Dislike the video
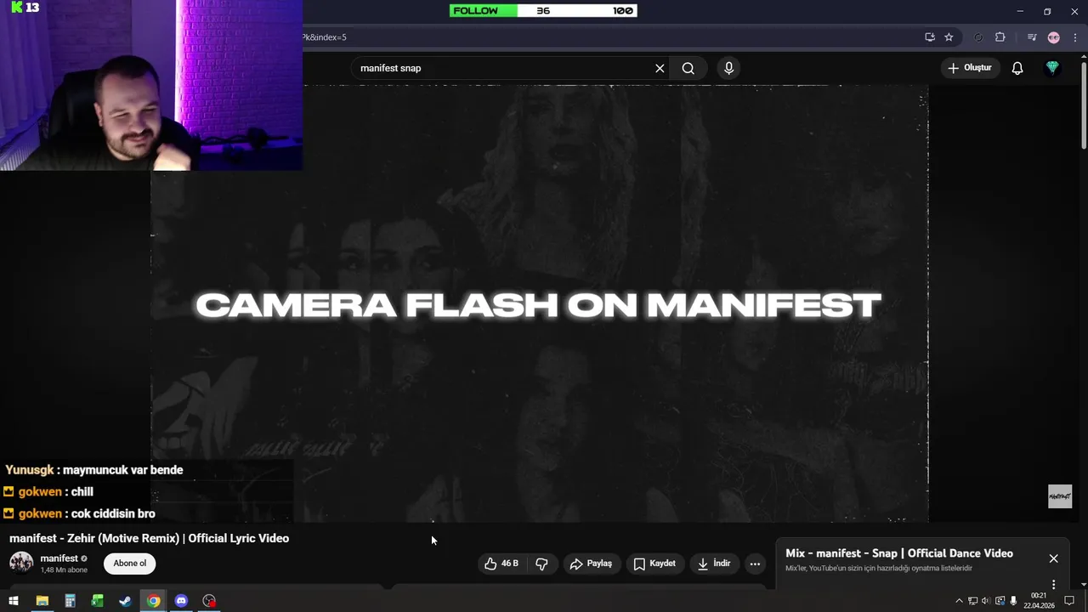Viewport: 1088px width, 612px height. 541,564
